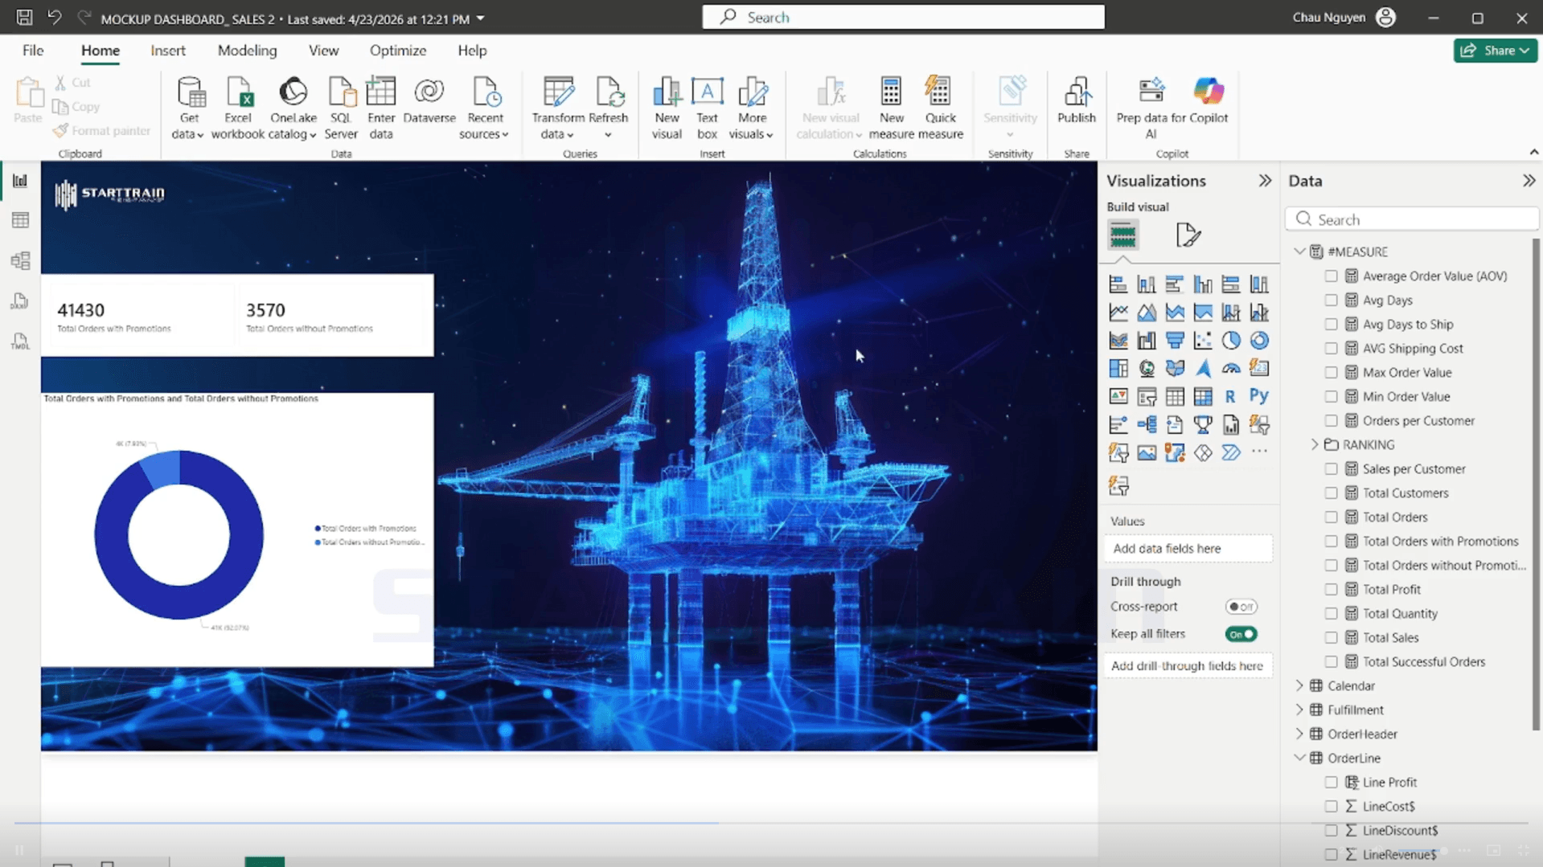1543x867 pixels.
Task: Open DAX query view in sidebar
Action: click(x=20, y=301)
